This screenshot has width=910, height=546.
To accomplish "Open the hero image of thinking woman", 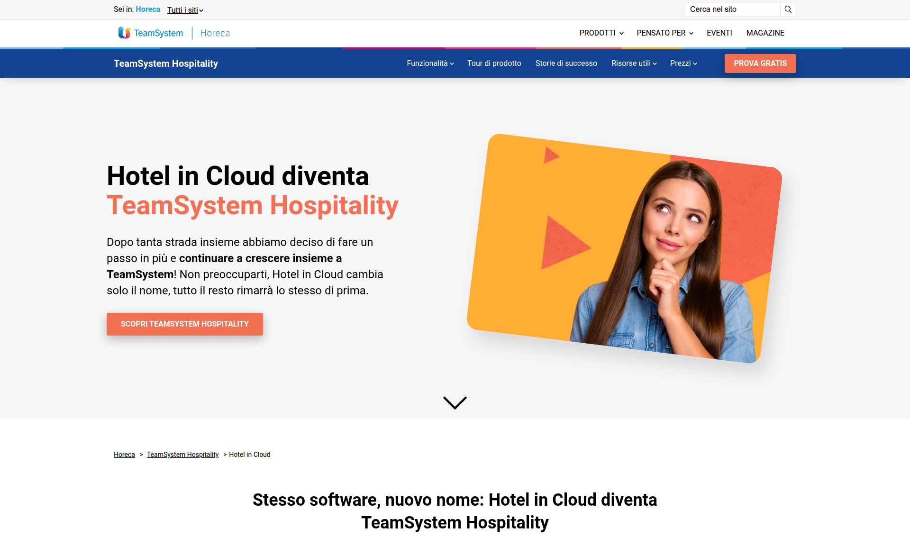I will [624, 248].
